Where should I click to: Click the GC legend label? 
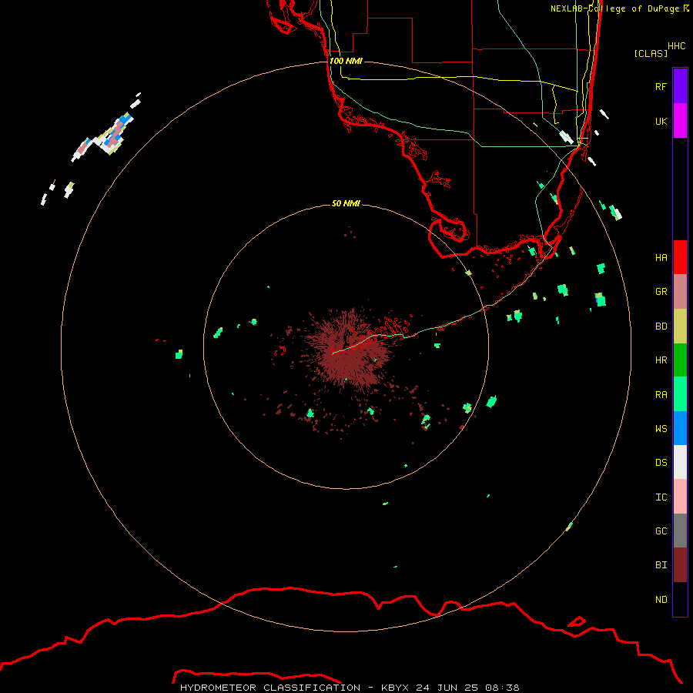(661, 531)
